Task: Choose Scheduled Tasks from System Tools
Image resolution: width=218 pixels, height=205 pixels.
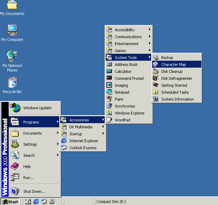Action: 175,92
